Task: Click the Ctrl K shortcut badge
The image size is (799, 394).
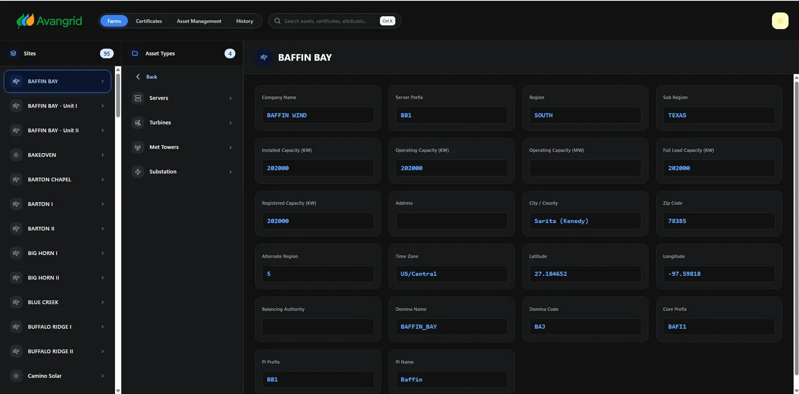Action: [388, 21]
